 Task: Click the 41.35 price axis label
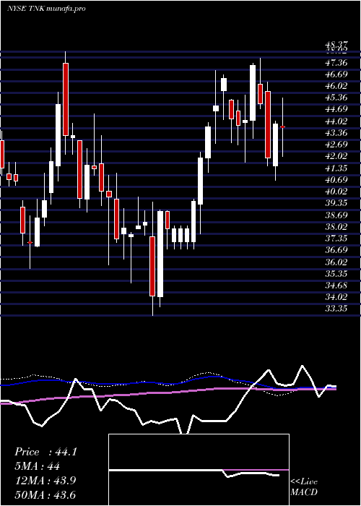336,168
